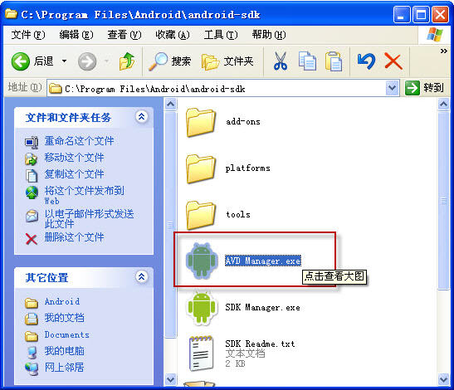454x390 pixels.
Task: Open the Search magnifier tool
Action: (x=158, y=61)
